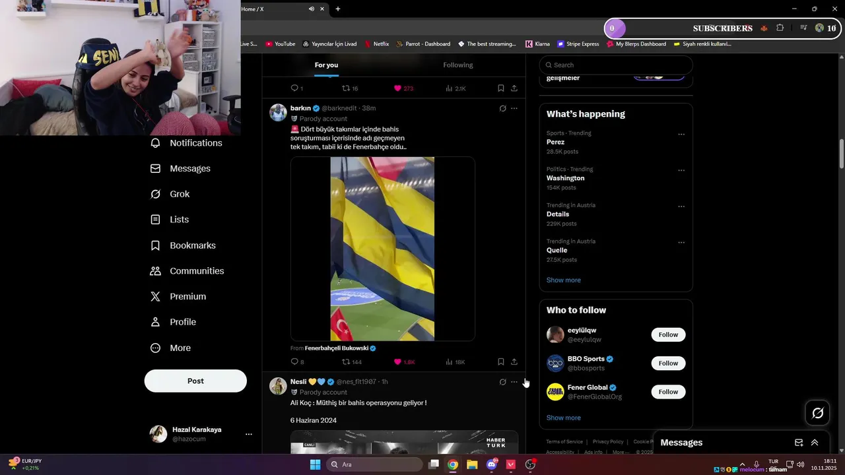
Task: Play the Fenerbahçe flag video
Action: [382, 249]
